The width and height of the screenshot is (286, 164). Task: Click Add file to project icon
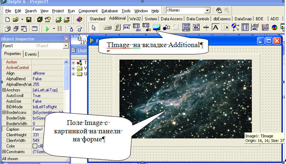[x=59, y=19]
